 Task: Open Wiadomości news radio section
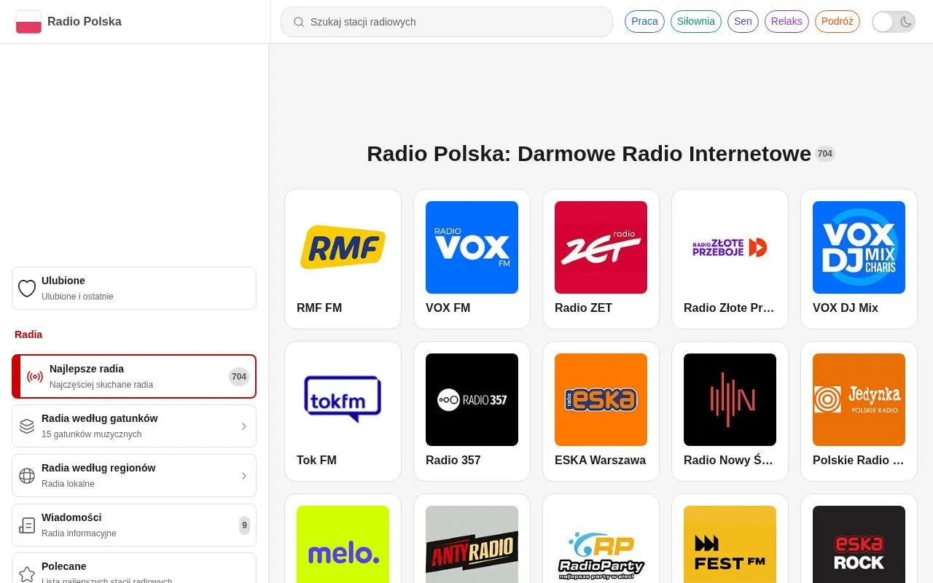pyautogui.click(x=134, y=525)
